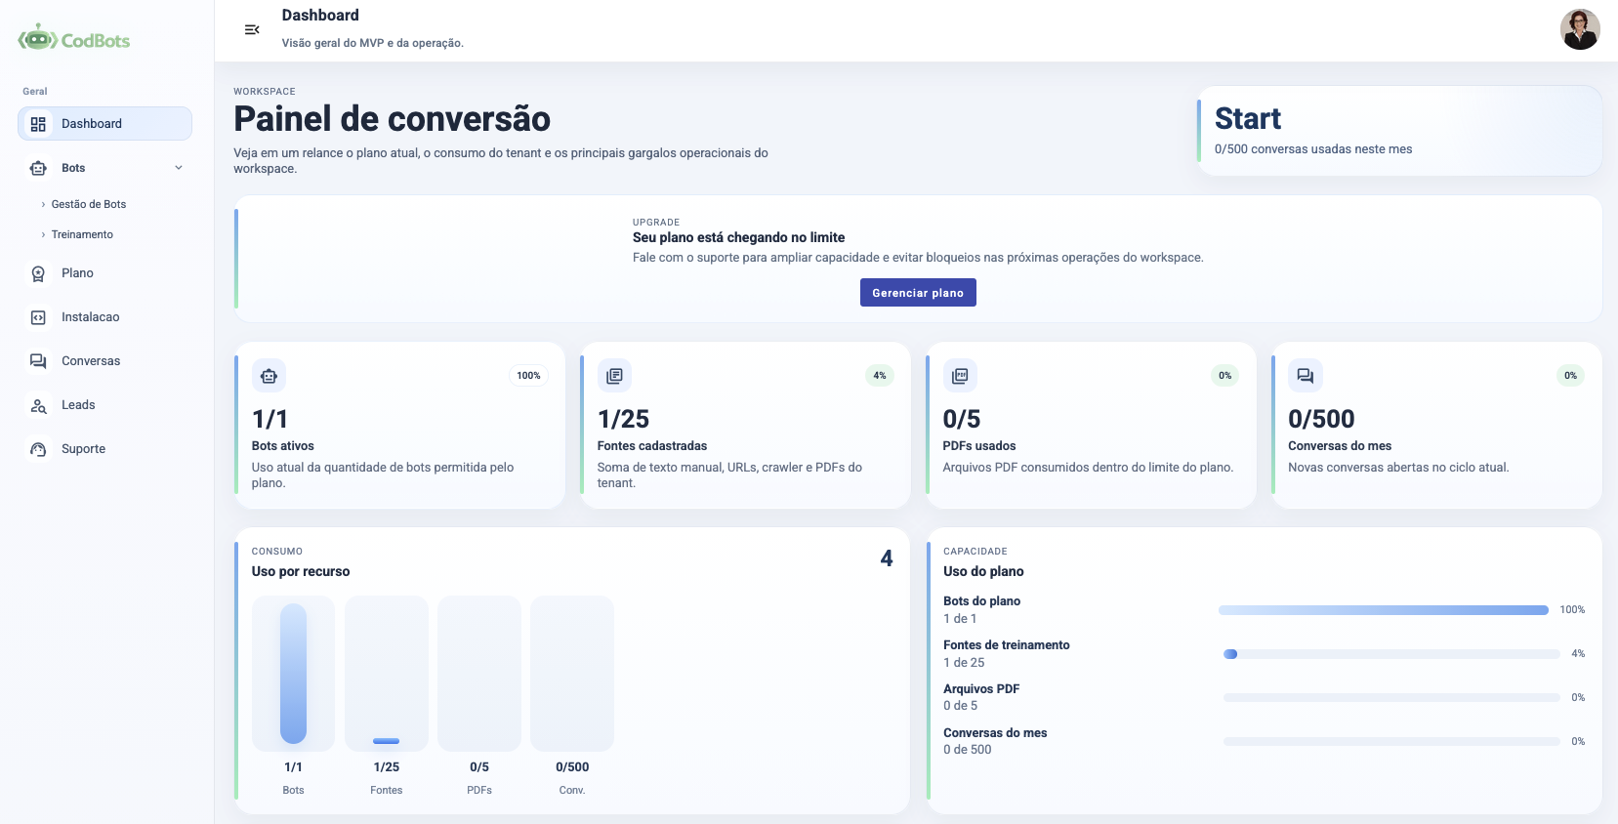Go to the Plano page
The height and width of the screenshot is (824, 1618).
[104, 273]
